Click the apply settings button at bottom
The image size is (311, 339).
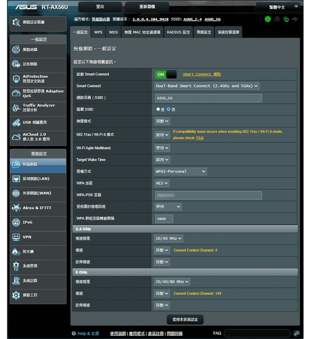[185, 320]
